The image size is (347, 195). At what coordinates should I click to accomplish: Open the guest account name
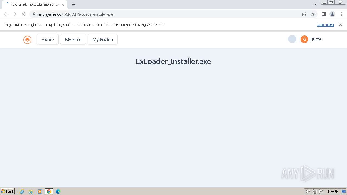tap(316, 39)
